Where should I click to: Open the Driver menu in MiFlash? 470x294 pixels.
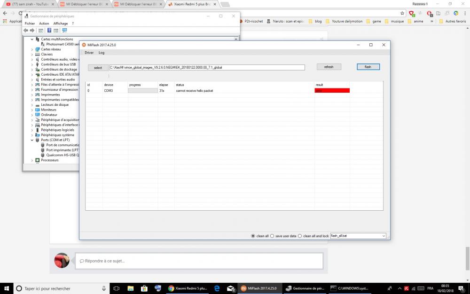[x=89, y=52]
